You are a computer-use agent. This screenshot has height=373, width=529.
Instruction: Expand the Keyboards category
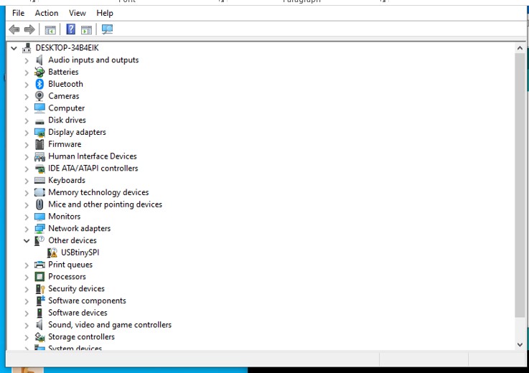pos(27,181)
